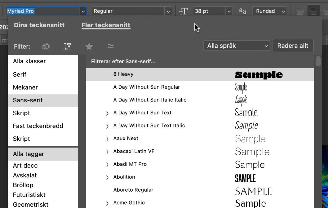
Task: Select the Serif class filter
Action: click(x=43, y=75)
